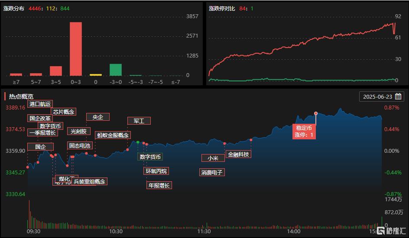Click the 热点概览 section title

pos(21,96)
